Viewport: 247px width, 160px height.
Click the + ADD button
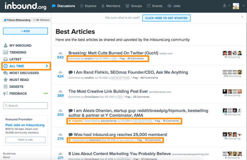(x=25, y=31)
